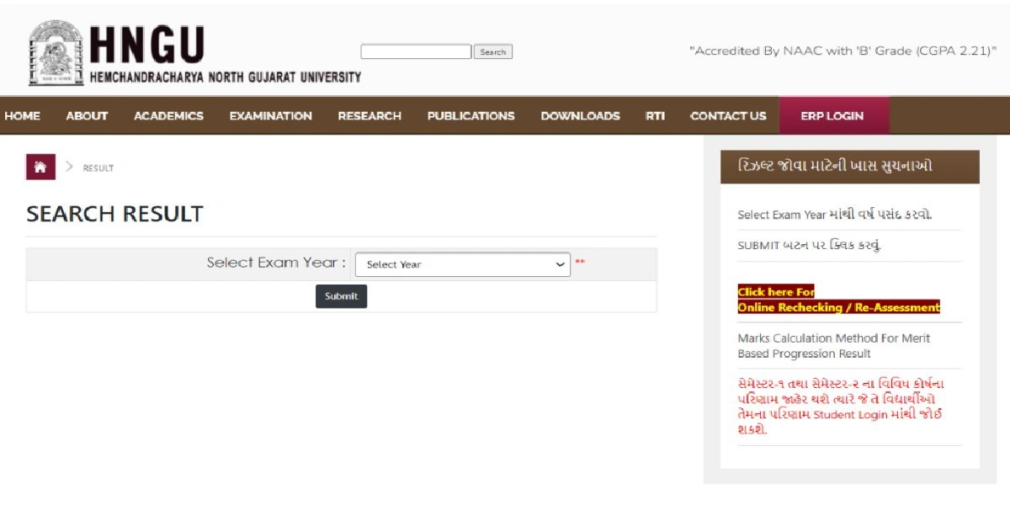Go to the RTI page
The image size is (1010, 505).
(x=655, y=116)
